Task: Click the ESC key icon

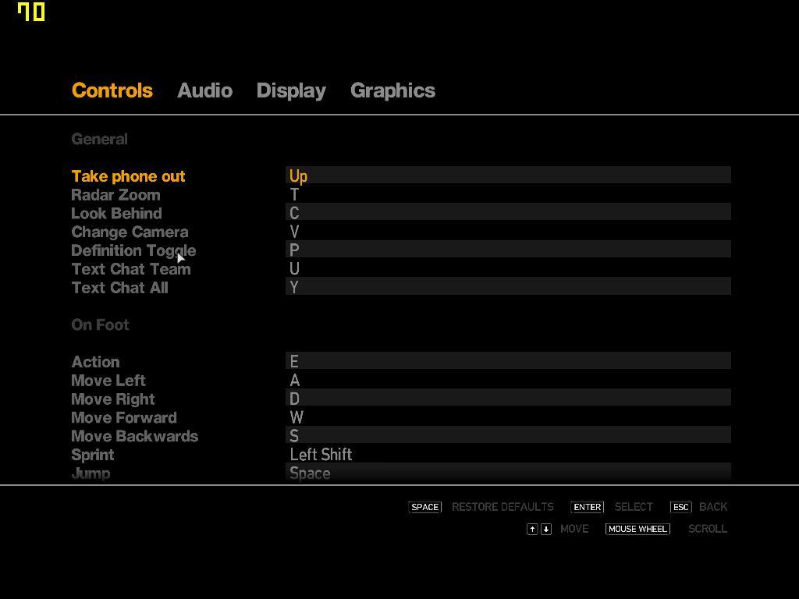Action: (x=680, y=507)
